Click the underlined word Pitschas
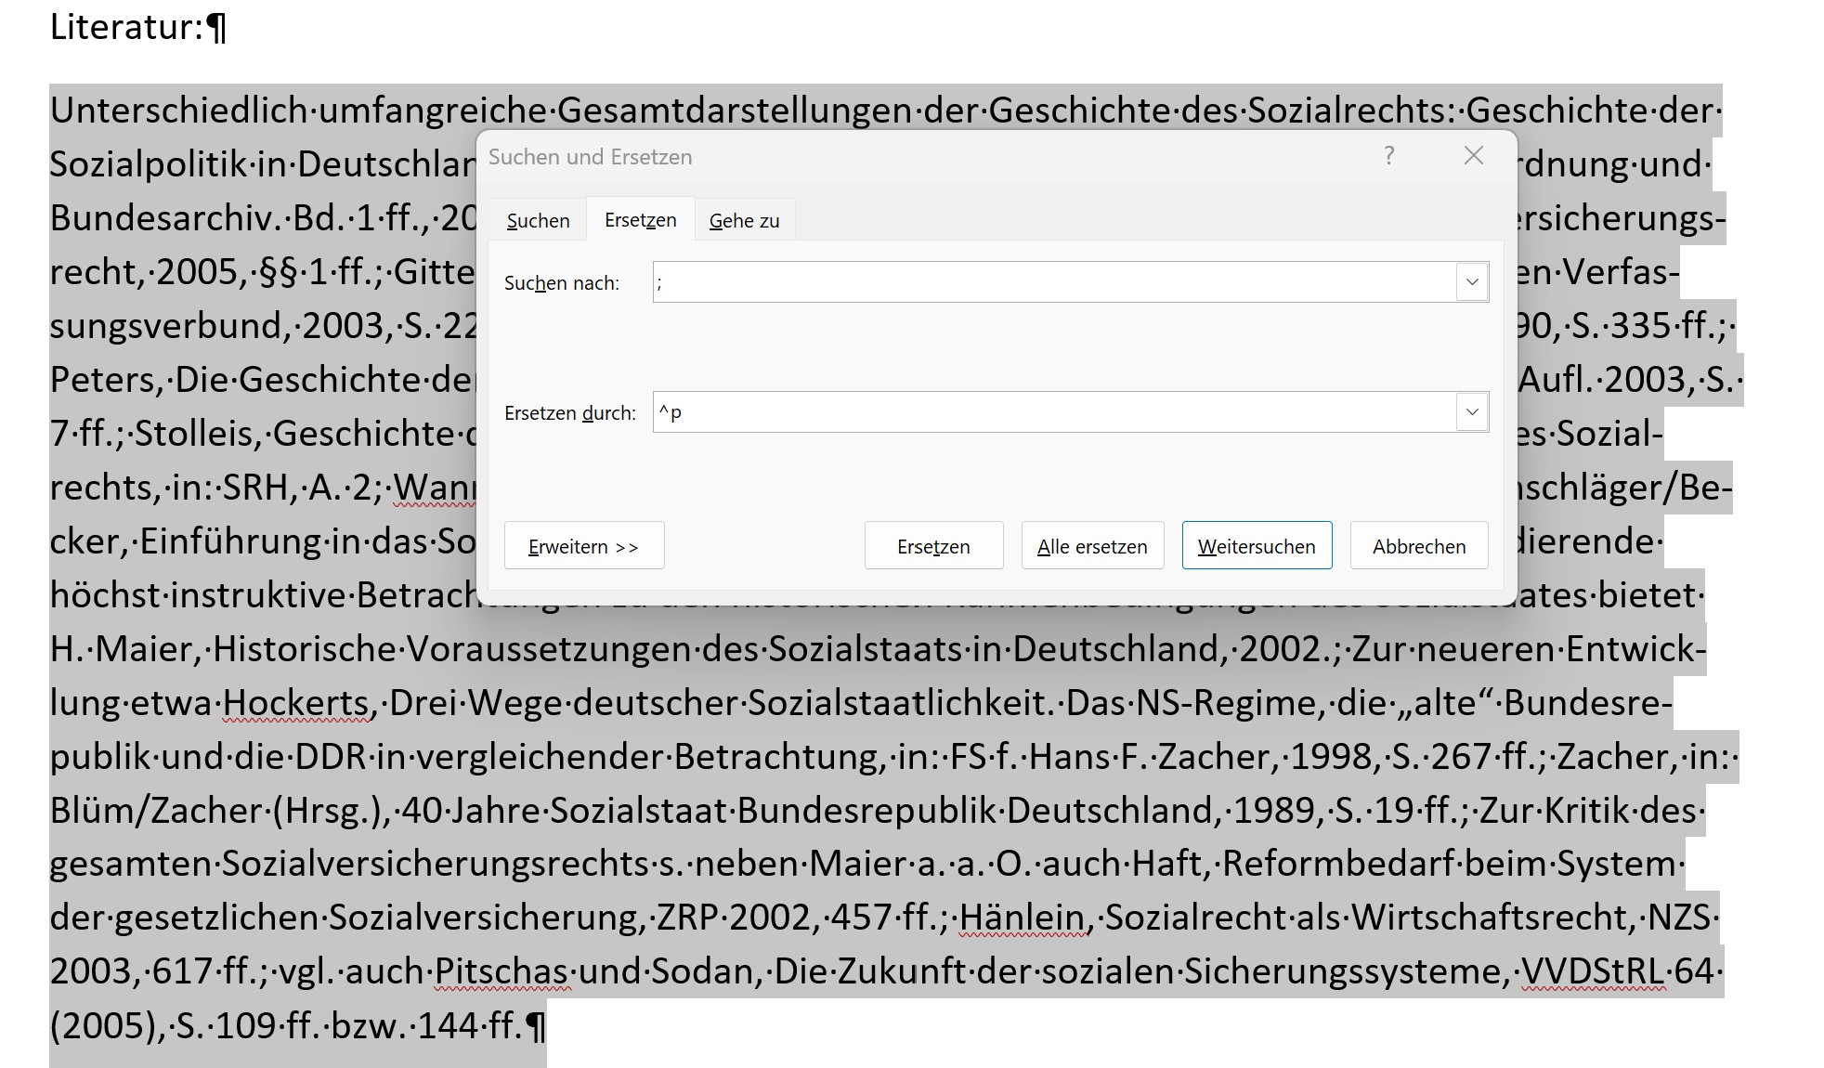The width and height of the screenshot is (1824, 1068). (x=502, y=971)
